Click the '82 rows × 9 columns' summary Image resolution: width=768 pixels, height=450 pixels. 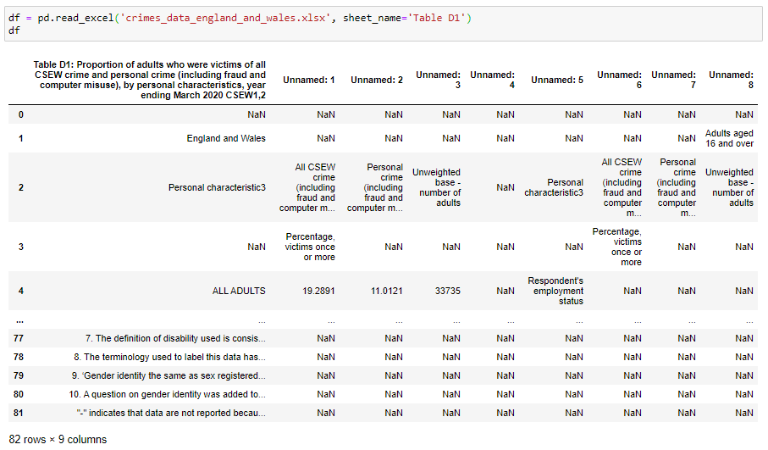(x=58, y=440)
